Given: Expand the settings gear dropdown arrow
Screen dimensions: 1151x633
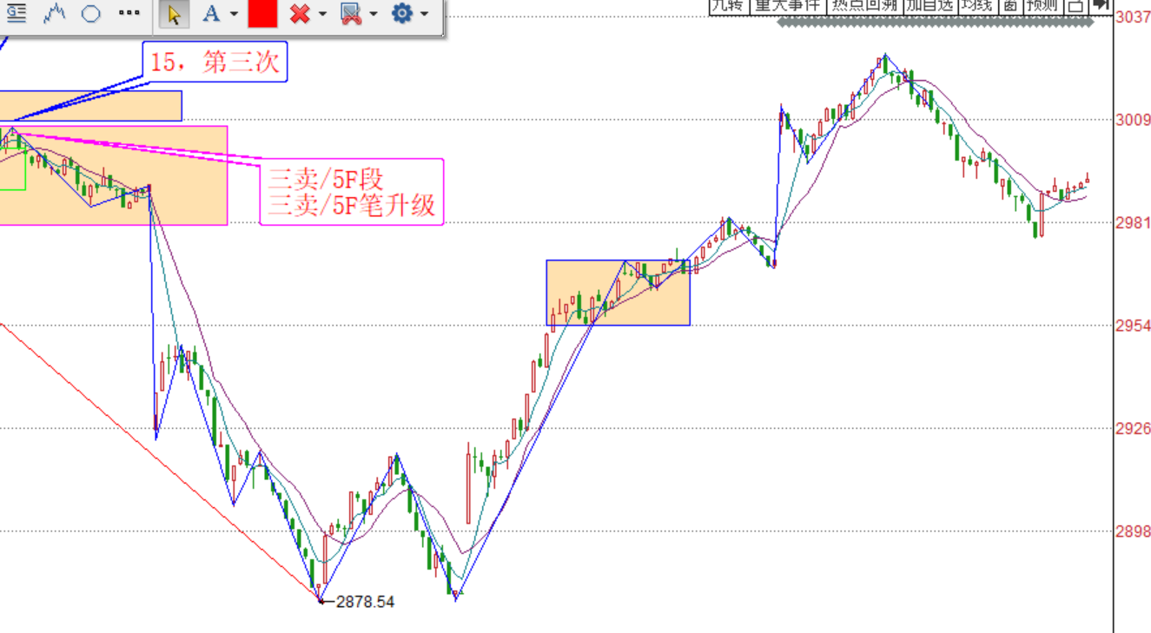Looking at the screenshot, I should [x=424, y=15].
